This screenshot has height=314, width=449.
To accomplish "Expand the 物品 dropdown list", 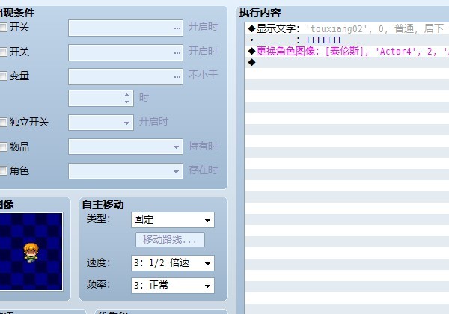I will pyautogui.click(x=126, y=147).
